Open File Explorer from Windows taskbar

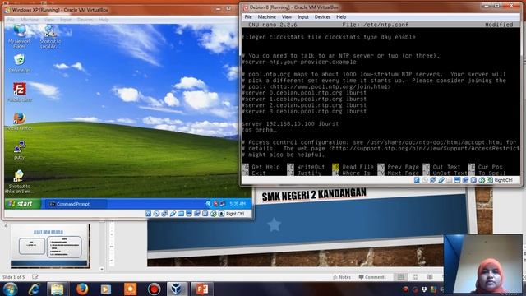click(57, 289)
